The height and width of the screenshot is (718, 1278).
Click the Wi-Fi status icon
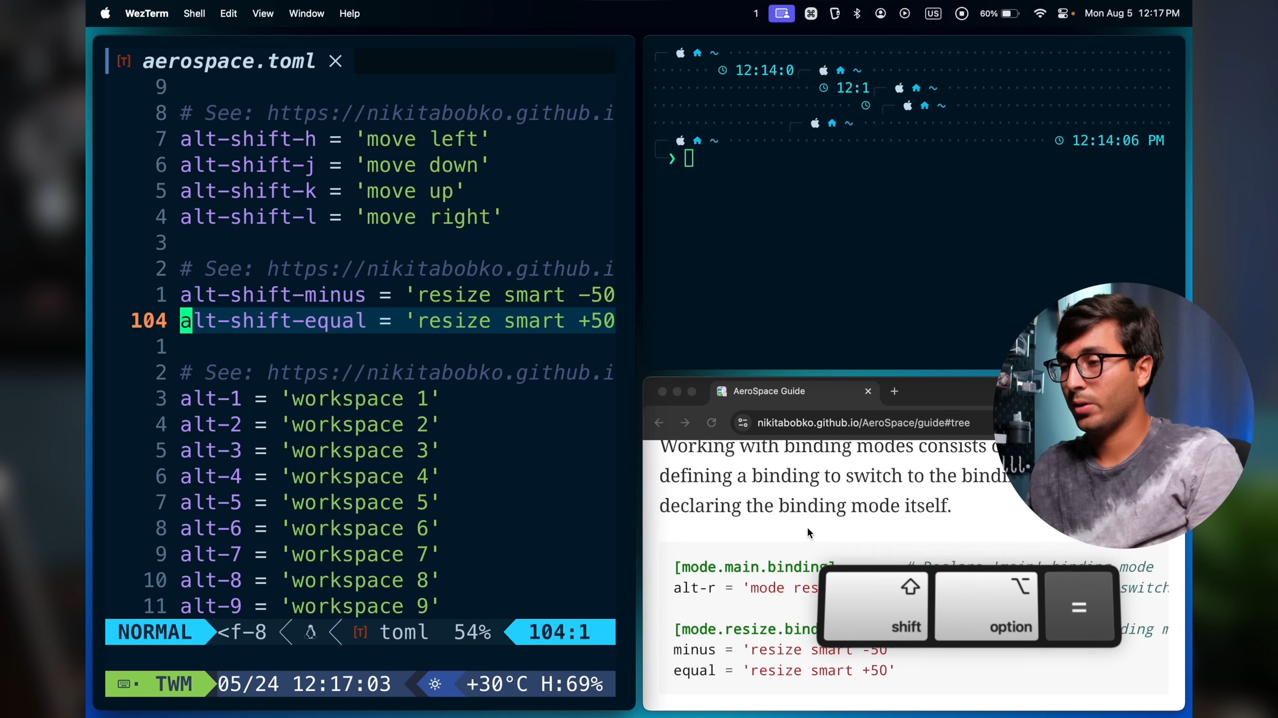click(1040, 13)
